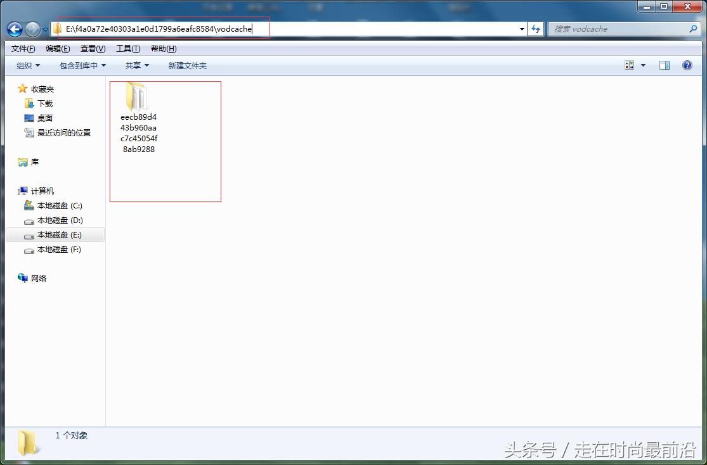This screenshot has height=465, width=707.
Task: Toggle the preview pane button
Action: pos(664,65)
